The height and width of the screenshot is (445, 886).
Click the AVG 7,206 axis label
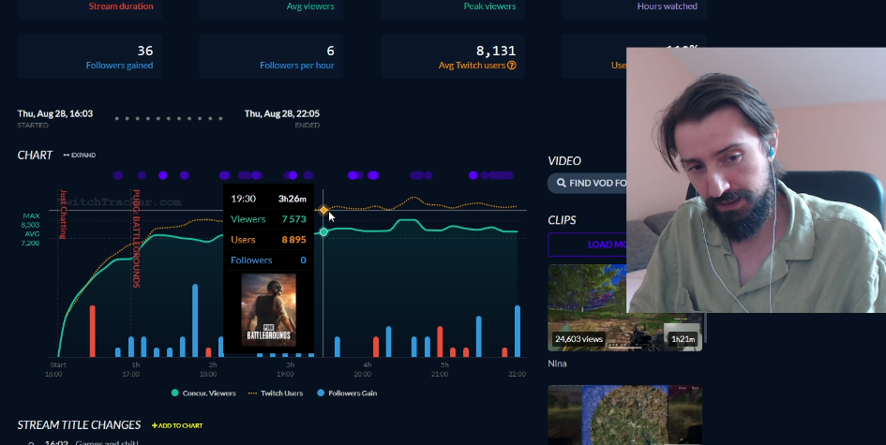(x=31, y=238)
